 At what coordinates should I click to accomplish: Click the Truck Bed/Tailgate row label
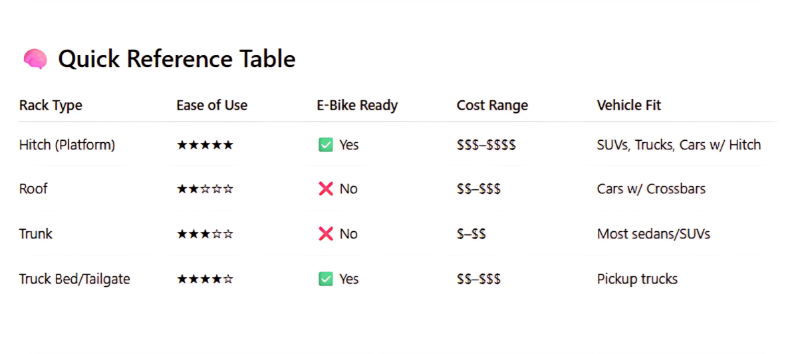click(74, 279)
